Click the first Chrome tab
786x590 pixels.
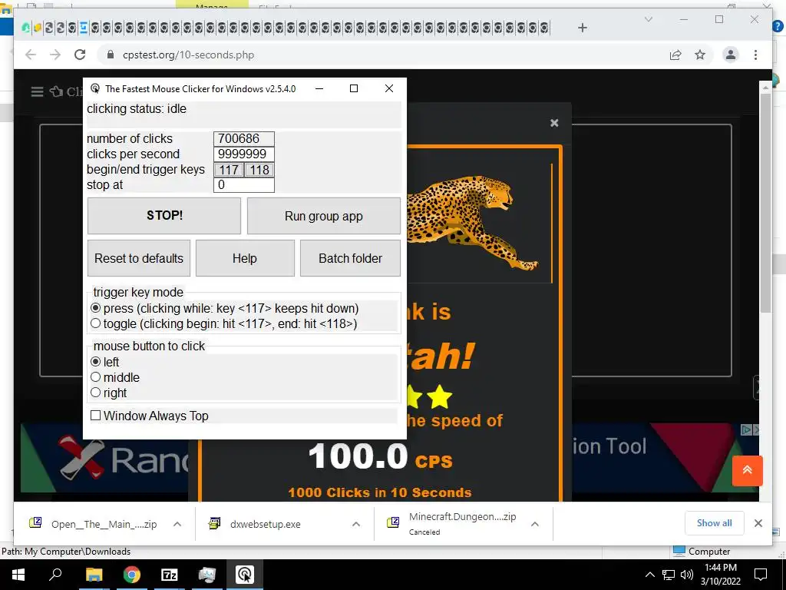(x=25, y=28)
